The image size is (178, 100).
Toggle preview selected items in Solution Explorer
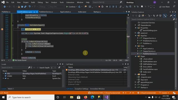pyautogui.click(x=174, y=16)
